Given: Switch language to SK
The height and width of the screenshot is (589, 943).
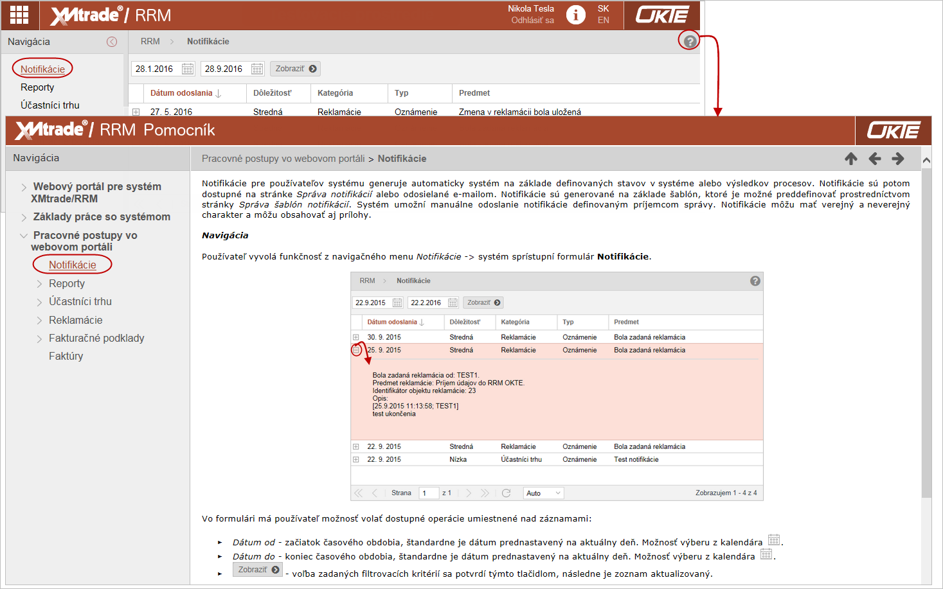Looking at the screenshot, I should 603,8.
